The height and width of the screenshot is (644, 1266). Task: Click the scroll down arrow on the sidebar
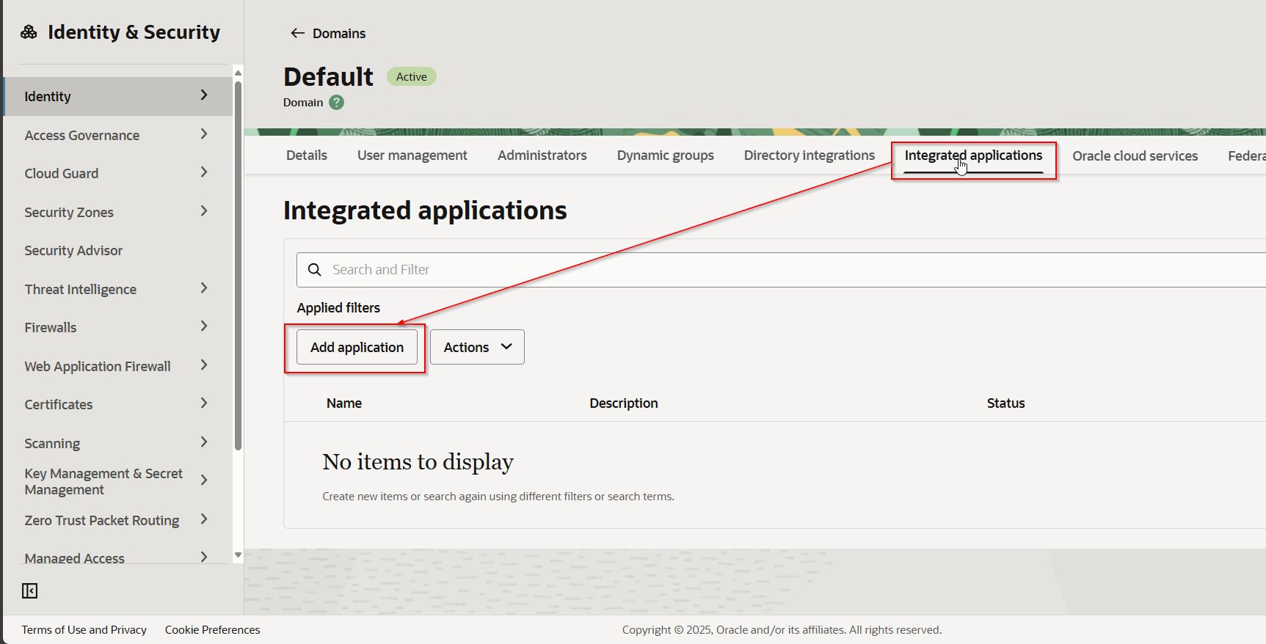(x=238, y=555)
